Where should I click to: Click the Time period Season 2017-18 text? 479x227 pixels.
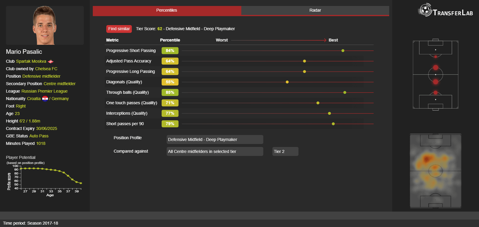(31, 223)
